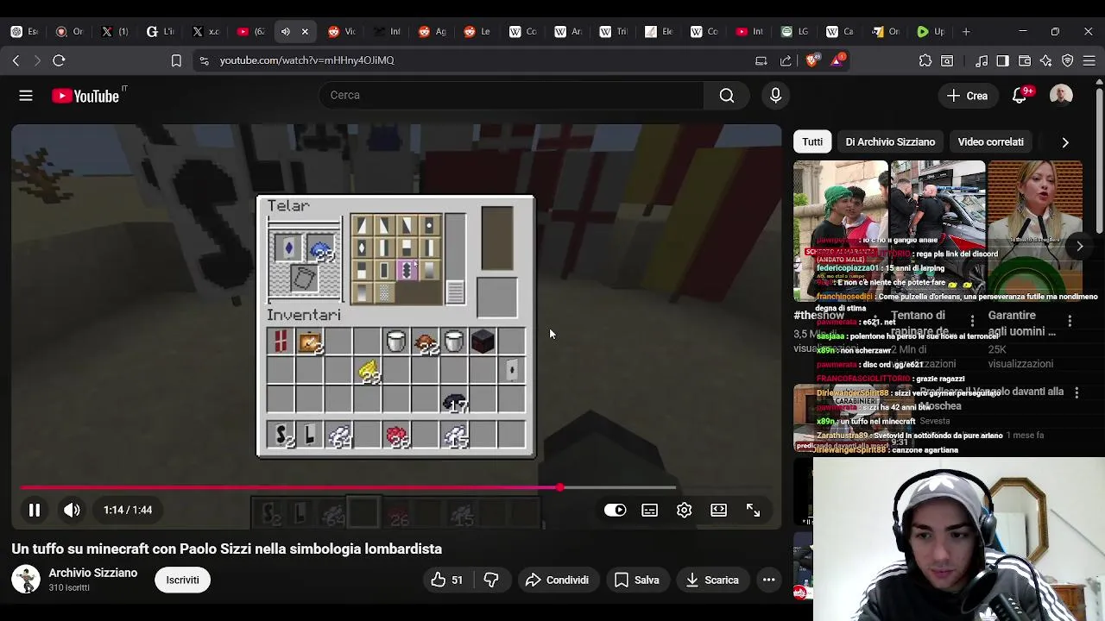The image size is (1105, 621).
Task: Open the account avatar menu
Action: click(1061, 95)
